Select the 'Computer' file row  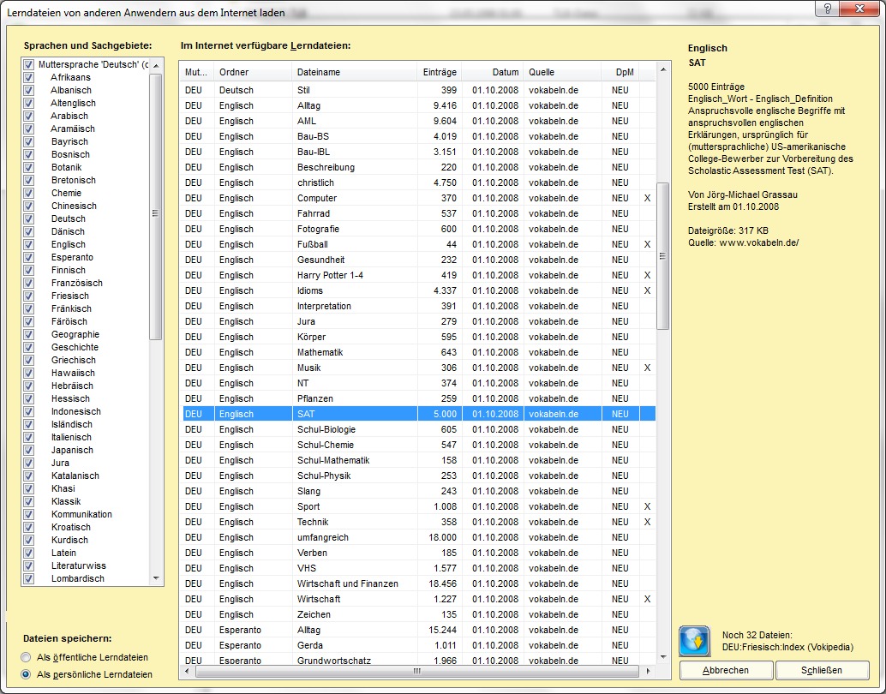pyautogui.click(x=418, y=199)
